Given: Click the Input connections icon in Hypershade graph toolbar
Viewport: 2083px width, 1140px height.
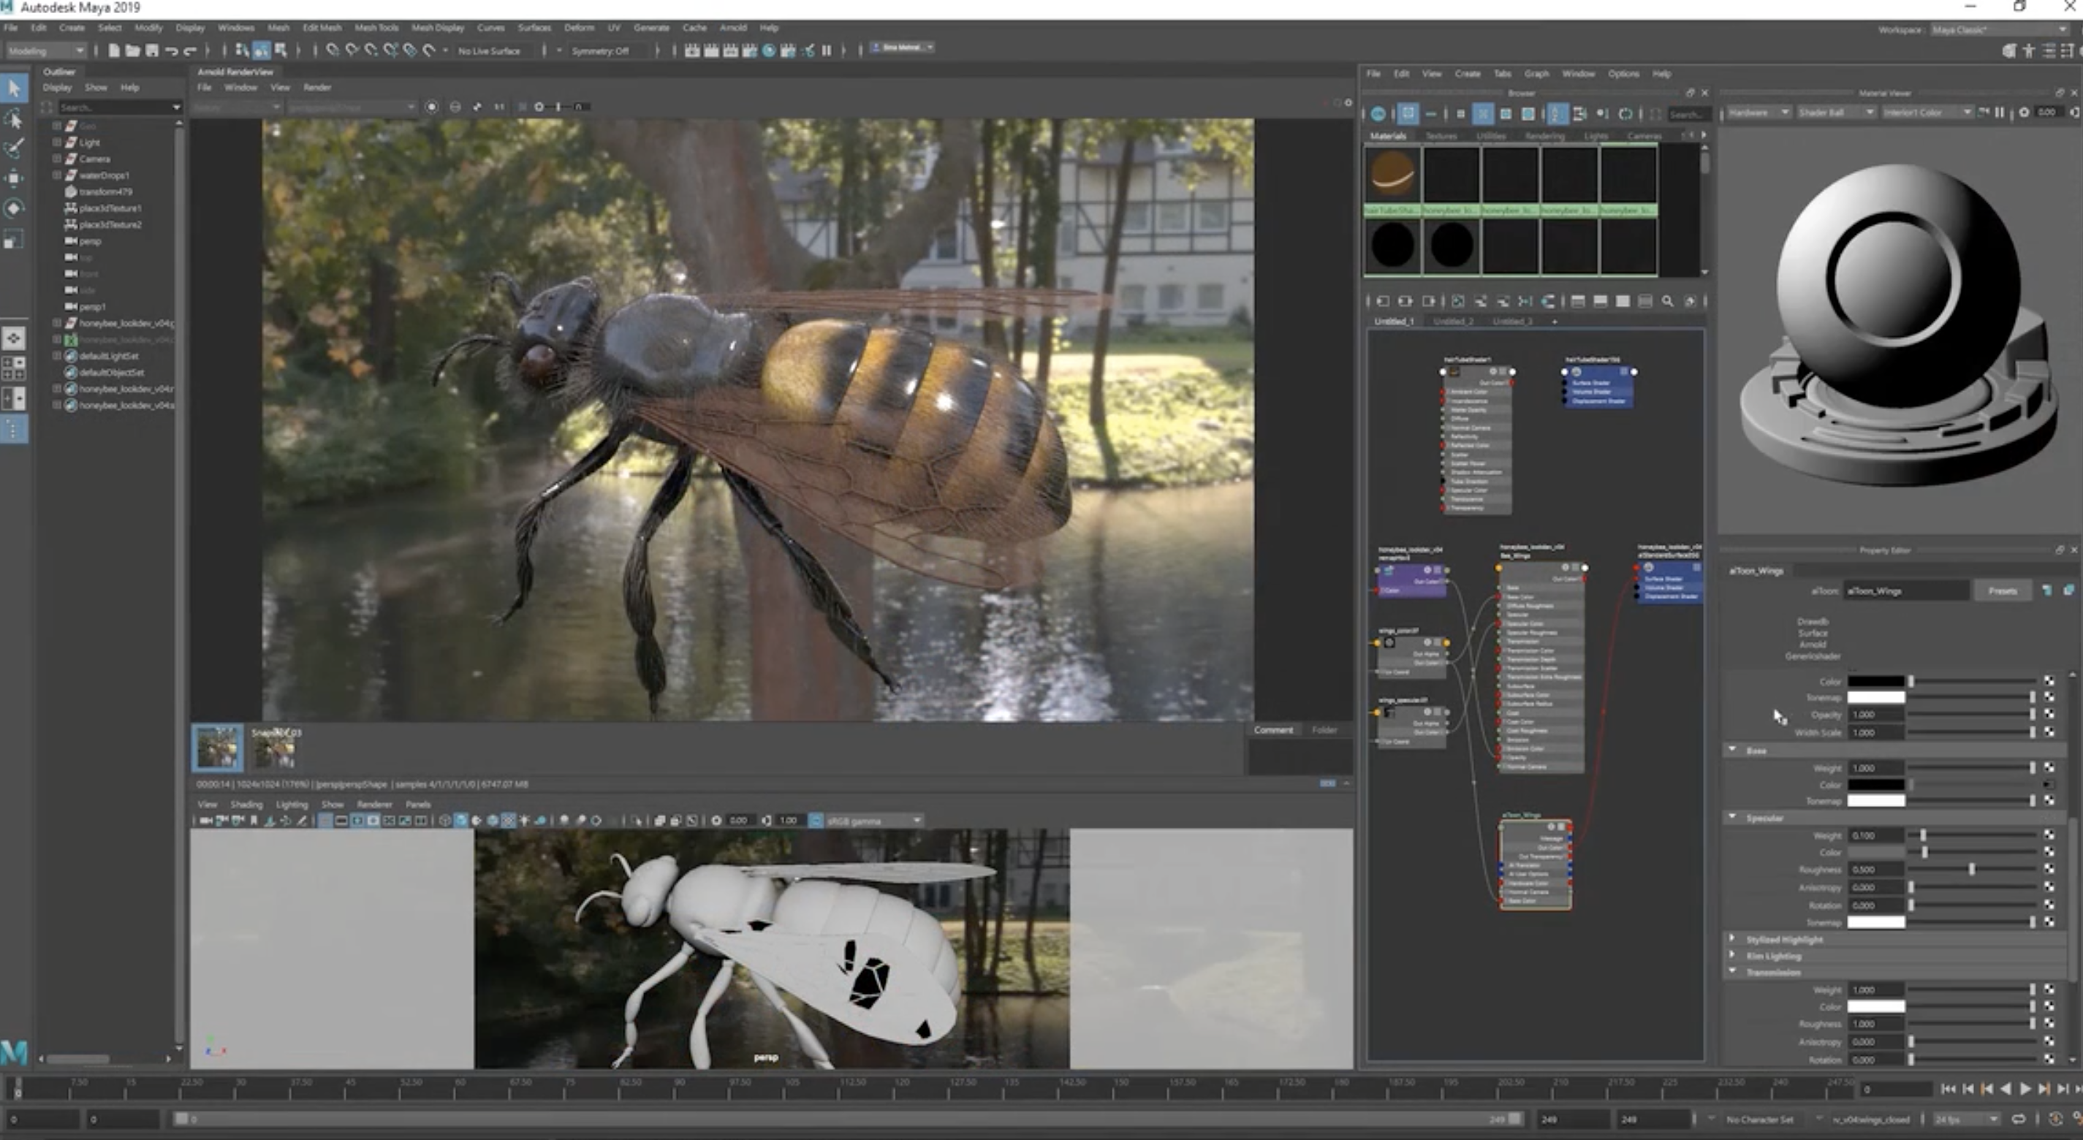Looking at the screenshot, I should tap(1383, 301).
